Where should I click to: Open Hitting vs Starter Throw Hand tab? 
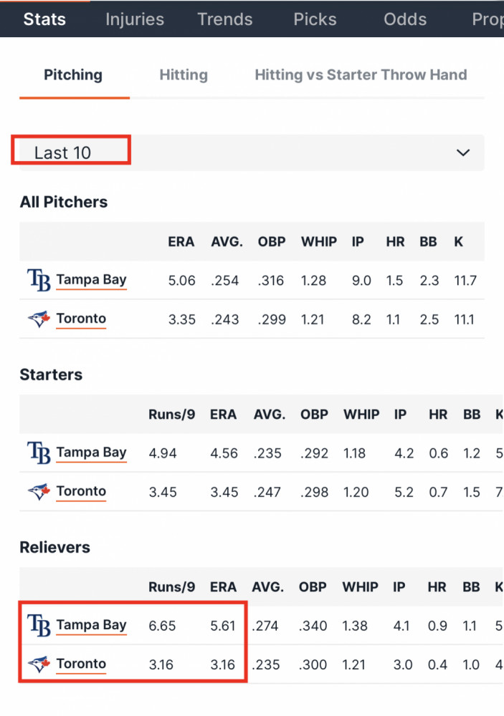(x=361, y=75)
